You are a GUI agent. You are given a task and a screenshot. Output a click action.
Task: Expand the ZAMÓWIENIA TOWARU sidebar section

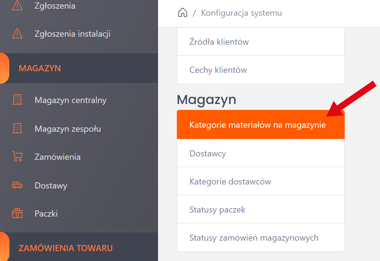[65, 248]
